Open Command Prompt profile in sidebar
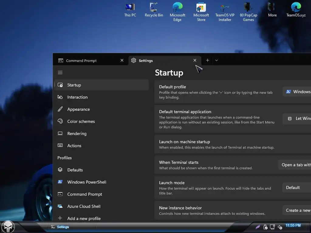 pos(101,194)
